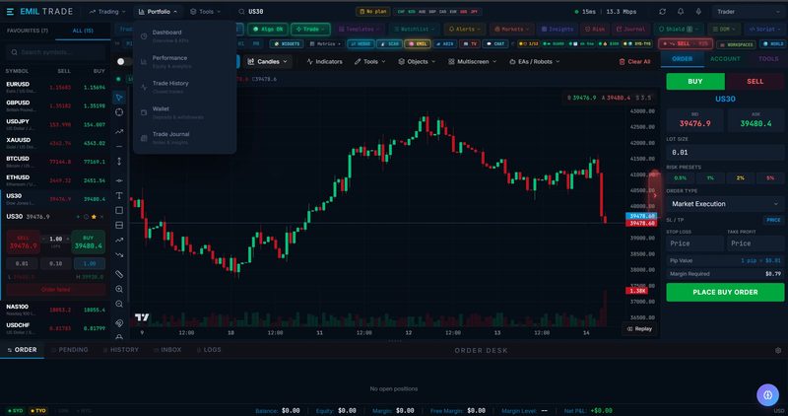Screen dimensions: 788x416
Task: Open the Insights panel button
Action: pos(557,30)
